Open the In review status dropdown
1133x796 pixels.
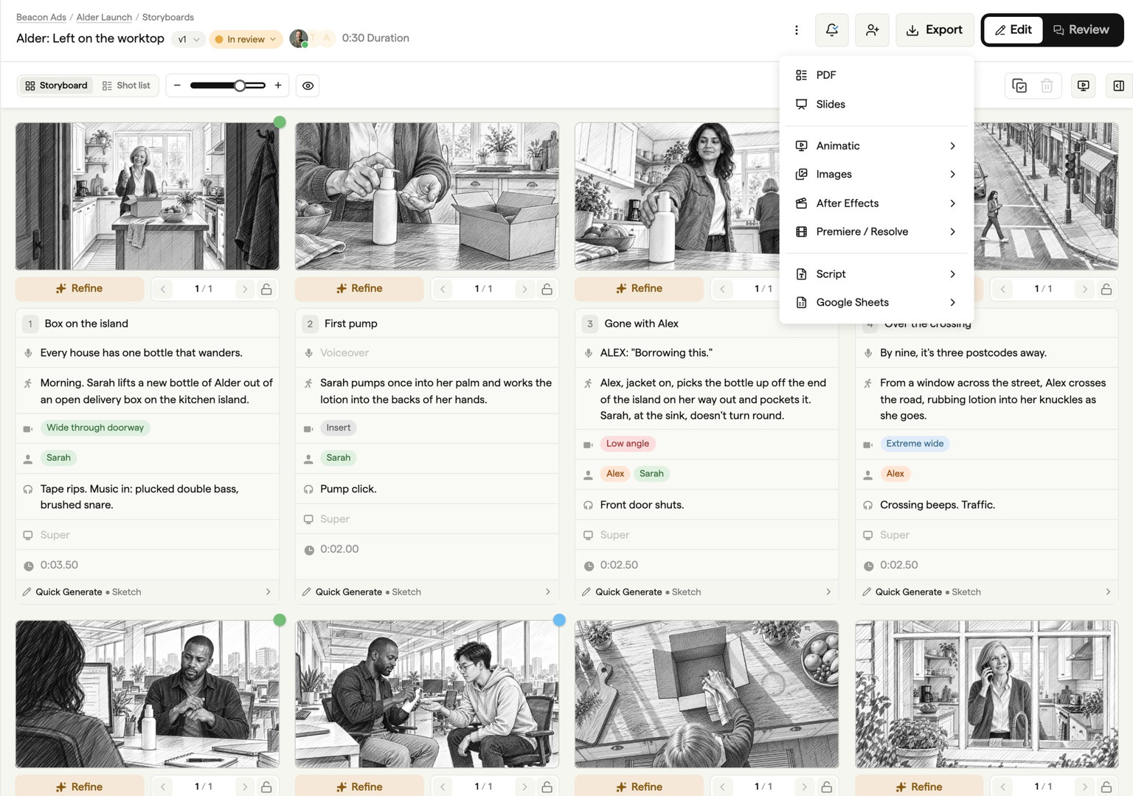point(246,39)
